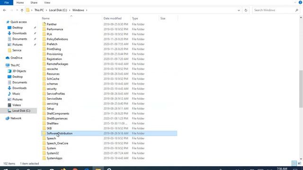
Task: Click the SystemApps folder icon
Action: pyautogui.click(x=44, y=158)
